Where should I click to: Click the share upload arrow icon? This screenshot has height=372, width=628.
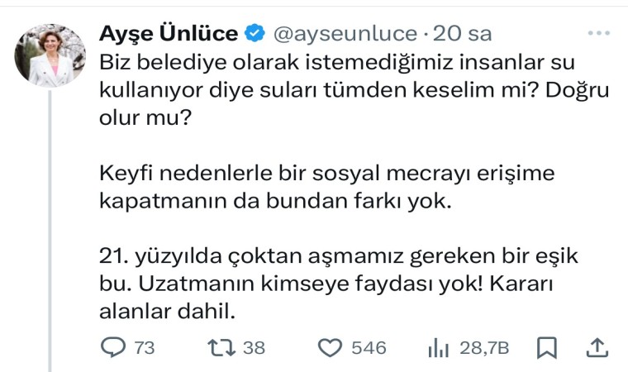600,347
